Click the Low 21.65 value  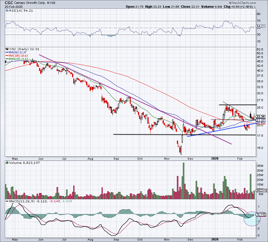point(171,7)
